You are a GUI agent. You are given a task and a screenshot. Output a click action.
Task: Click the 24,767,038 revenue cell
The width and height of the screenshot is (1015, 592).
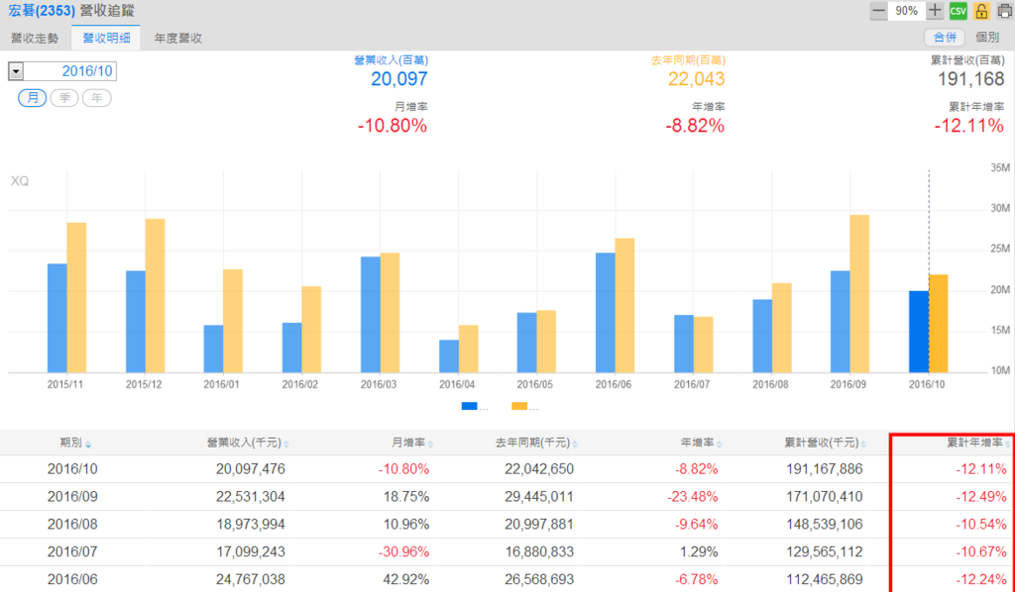click(251, 579)
